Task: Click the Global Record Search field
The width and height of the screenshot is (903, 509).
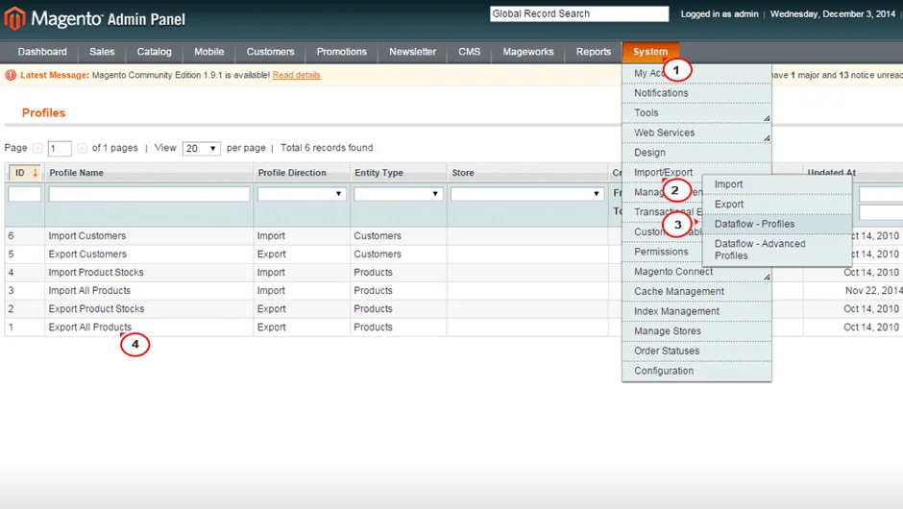Action: coord(578,13)
